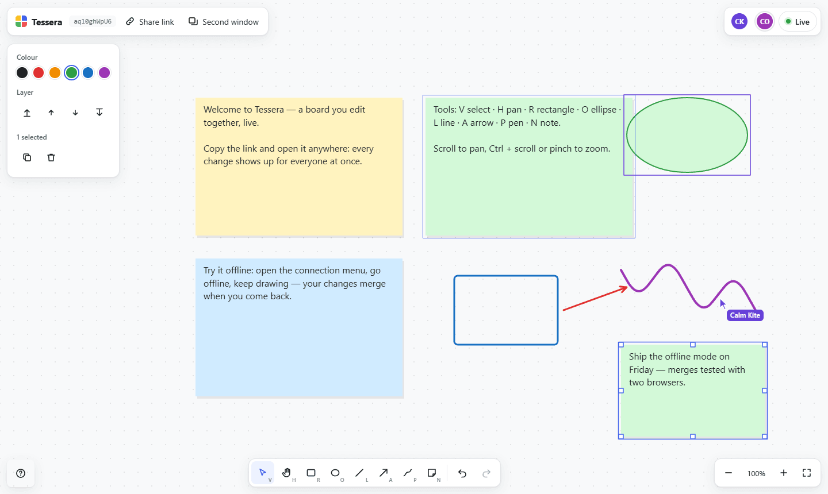Bring selection to front layer
This screenshot has width=828, height=494.
(x=27, y=113)
